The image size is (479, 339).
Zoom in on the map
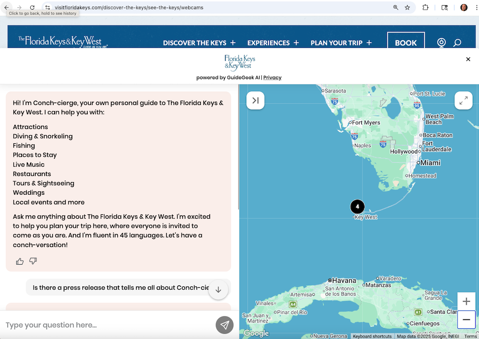pos(466,302)
